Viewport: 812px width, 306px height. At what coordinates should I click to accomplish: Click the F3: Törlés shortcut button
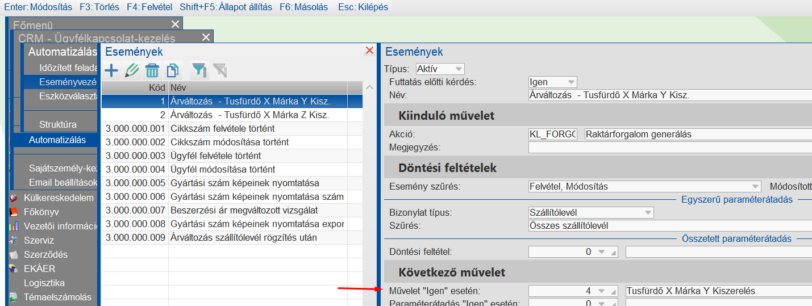coord(99,7)
